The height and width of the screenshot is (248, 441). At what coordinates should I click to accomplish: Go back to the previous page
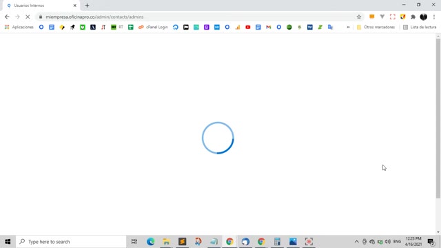click(7, 17)
